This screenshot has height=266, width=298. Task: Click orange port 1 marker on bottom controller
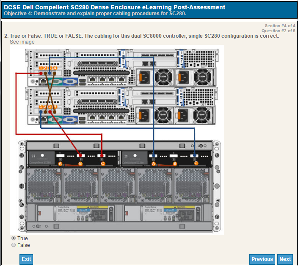pos(41,106)
